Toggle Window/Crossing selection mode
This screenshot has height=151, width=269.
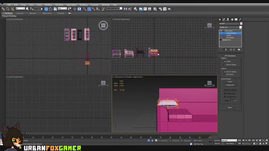pos(41,9)
